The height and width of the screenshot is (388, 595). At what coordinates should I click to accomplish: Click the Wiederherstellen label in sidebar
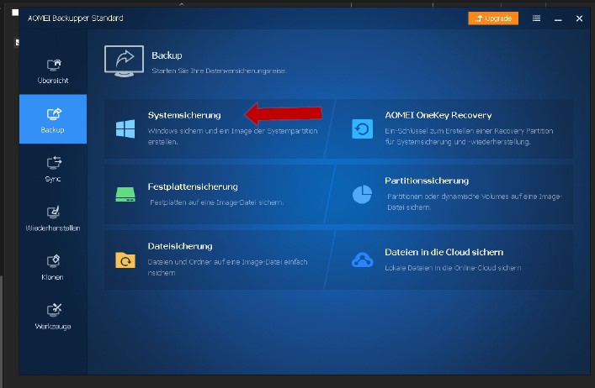click(x=53, y=228)
